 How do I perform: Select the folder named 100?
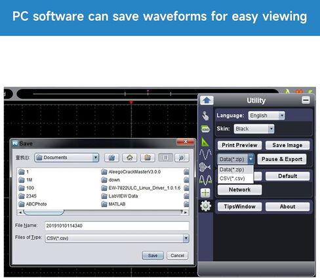pos(26,188)
